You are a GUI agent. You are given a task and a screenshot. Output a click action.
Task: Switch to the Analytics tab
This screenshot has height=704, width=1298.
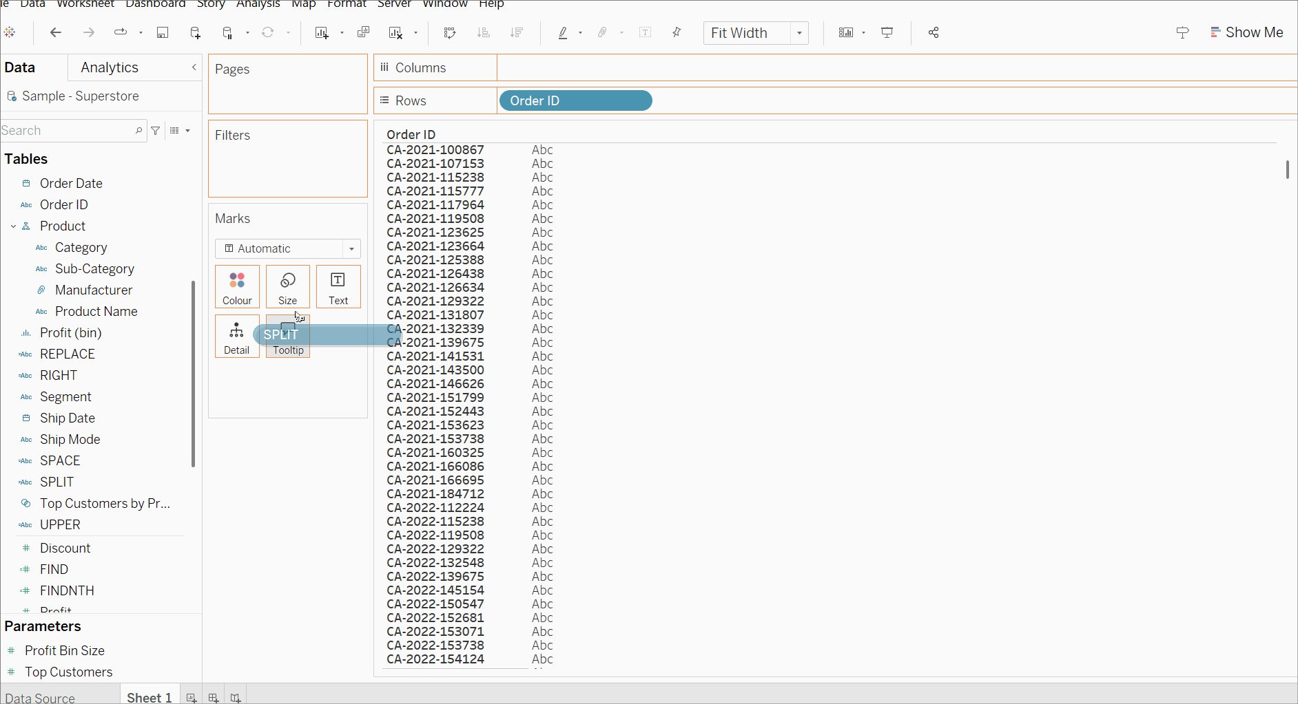pos(110,67)
